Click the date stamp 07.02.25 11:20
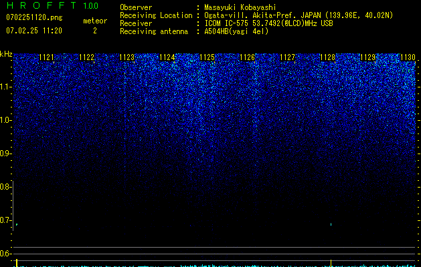The width and height of the screenshot is (421, 267). click(34, 31)
